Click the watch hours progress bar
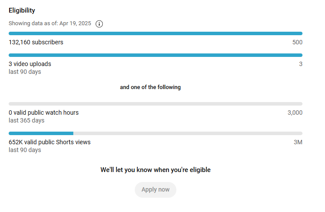This screenshot has height=212, width=325. 156,104
